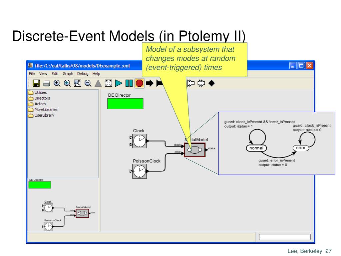This screenshot has height=256, width=341.
Task: Click the green DE Director in navigator panel
Action: tap(40, 185)
